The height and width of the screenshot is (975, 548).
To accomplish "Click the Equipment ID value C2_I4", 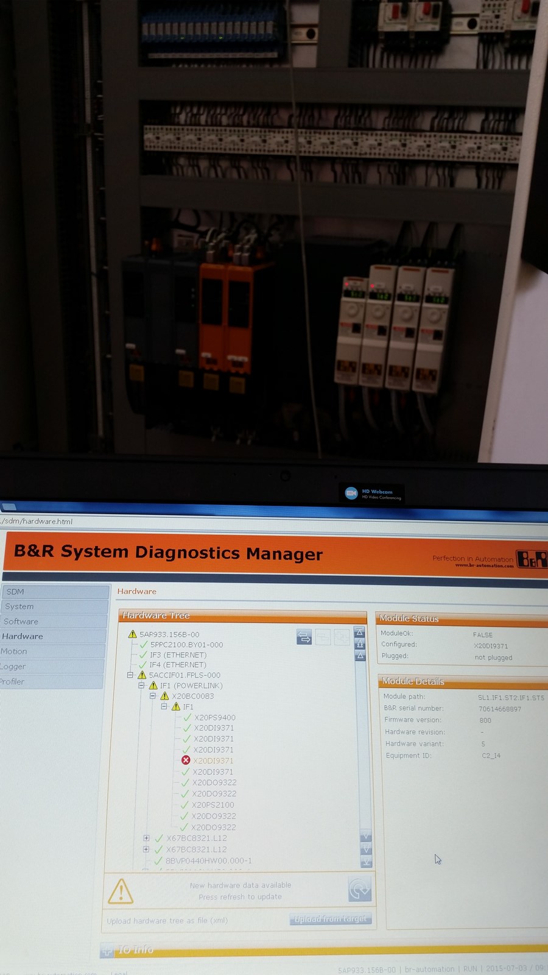I will [491, 756].
